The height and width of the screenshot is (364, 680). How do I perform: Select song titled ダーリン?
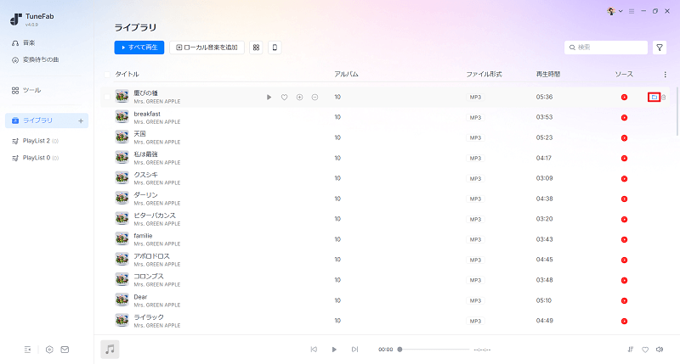(x=145, y=195)
